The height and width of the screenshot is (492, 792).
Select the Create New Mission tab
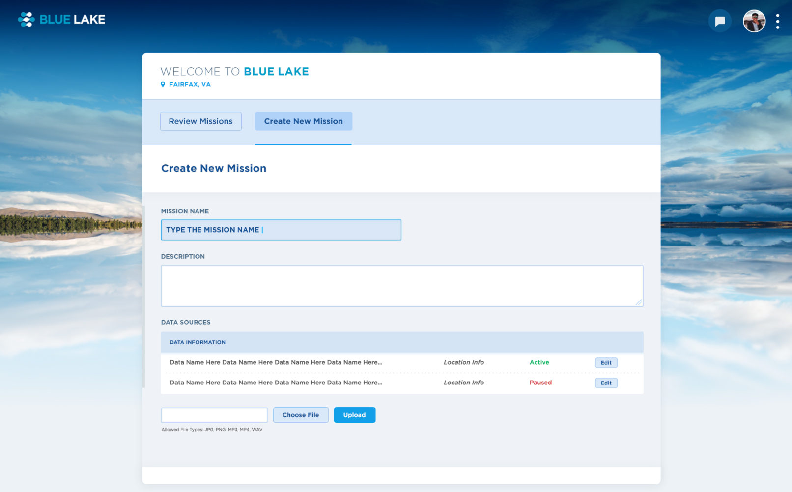pos(303,121)
